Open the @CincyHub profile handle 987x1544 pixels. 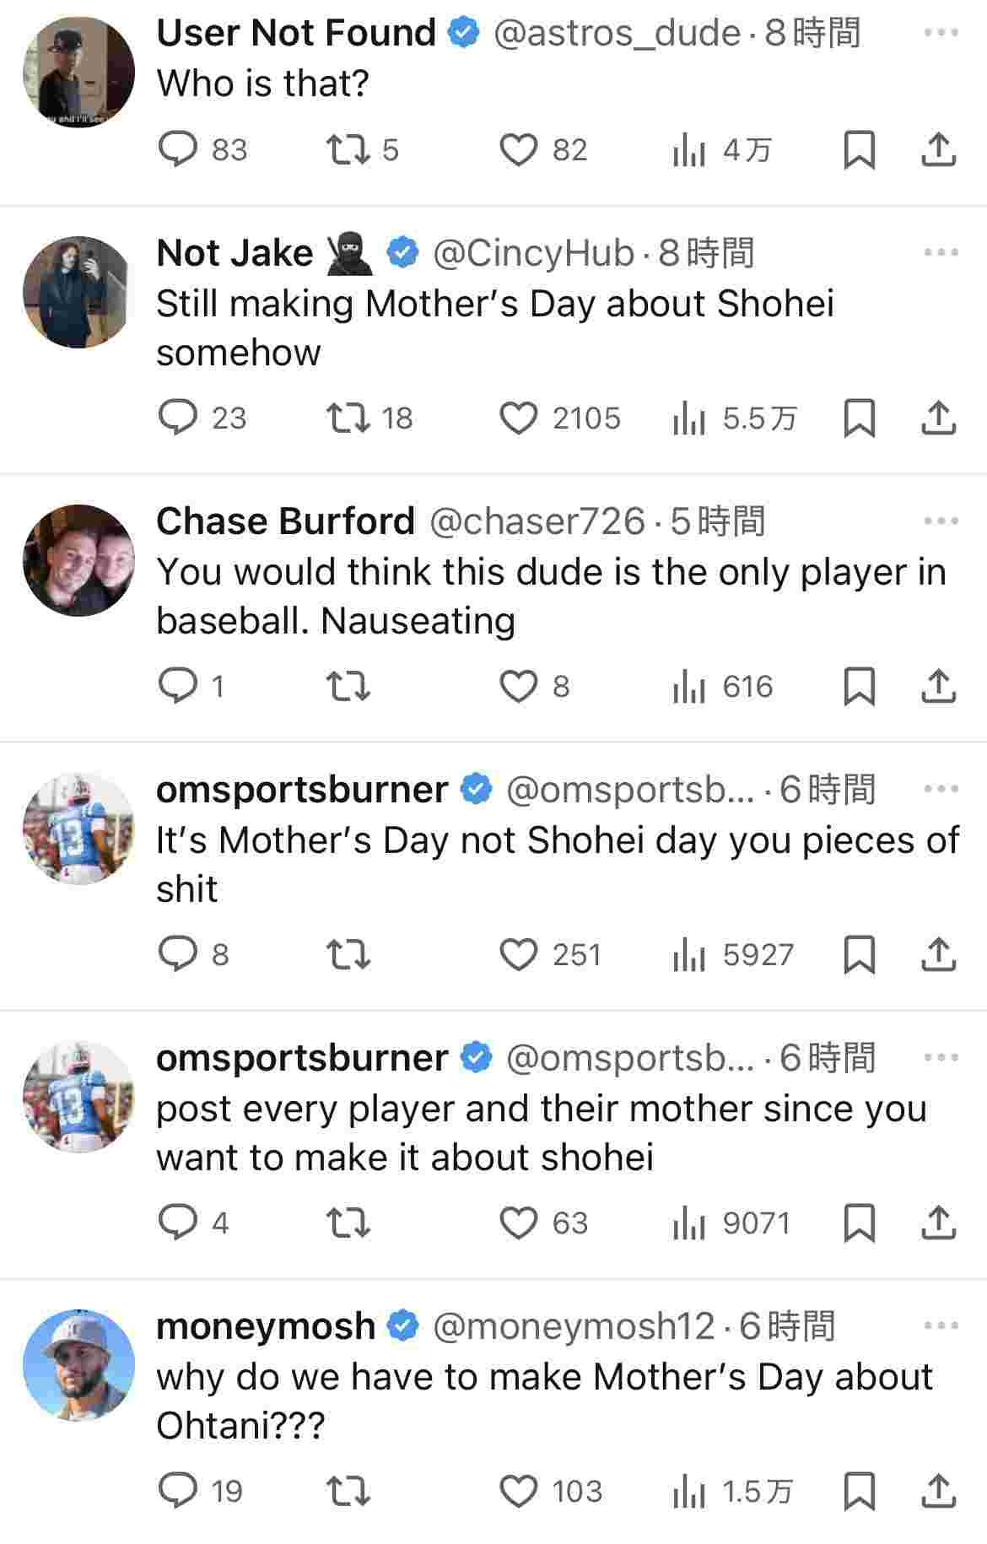pos(533,253)
